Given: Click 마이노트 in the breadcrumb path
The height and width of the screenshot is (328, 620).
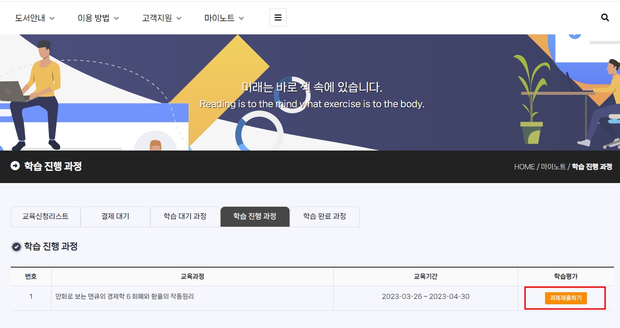Looking at the screenshot, I should [553, 167].
